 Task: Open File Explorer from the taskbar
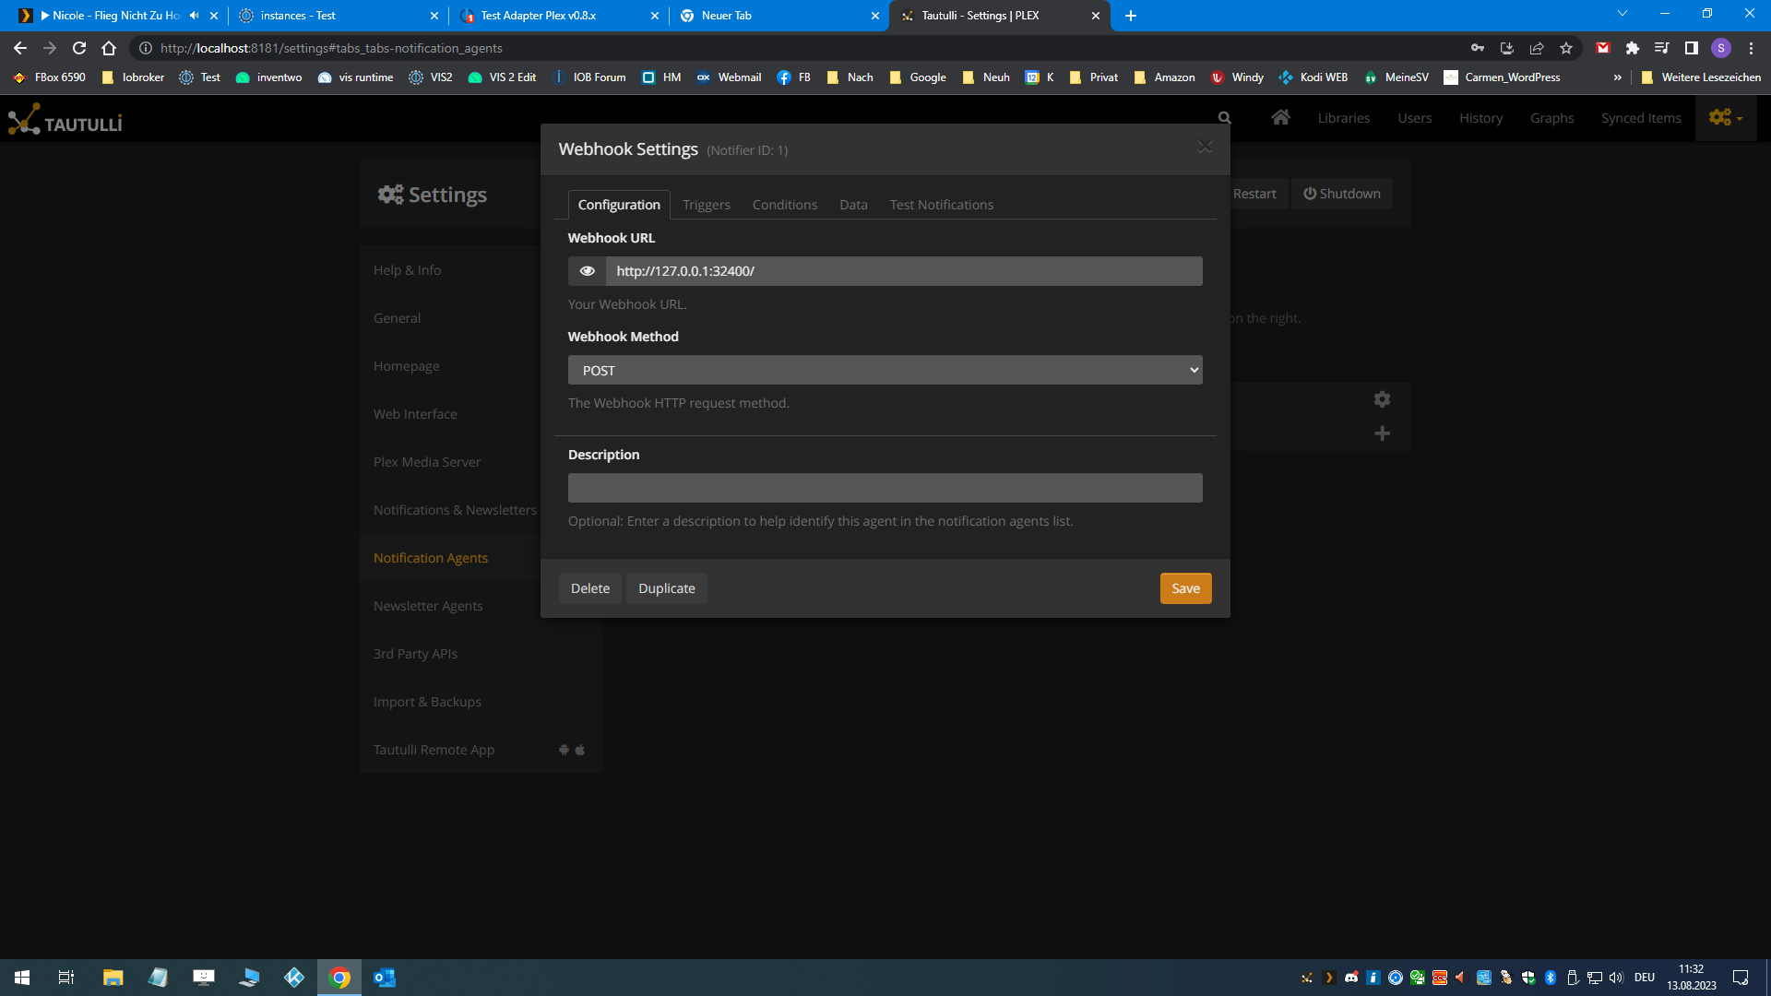(113, 978)
